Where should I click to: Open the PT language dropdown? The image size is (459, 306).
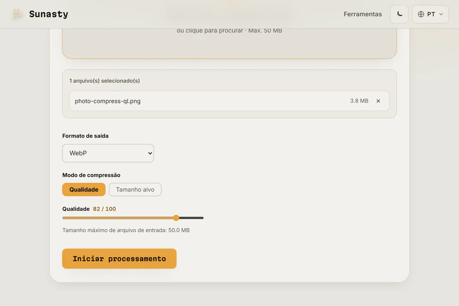click(x=430, y=14)
